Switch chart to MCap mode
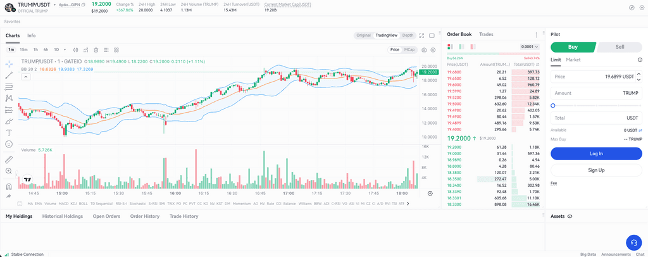Image resolution: width=648 pixels, height=257 pixels. [x=409, y=49]
